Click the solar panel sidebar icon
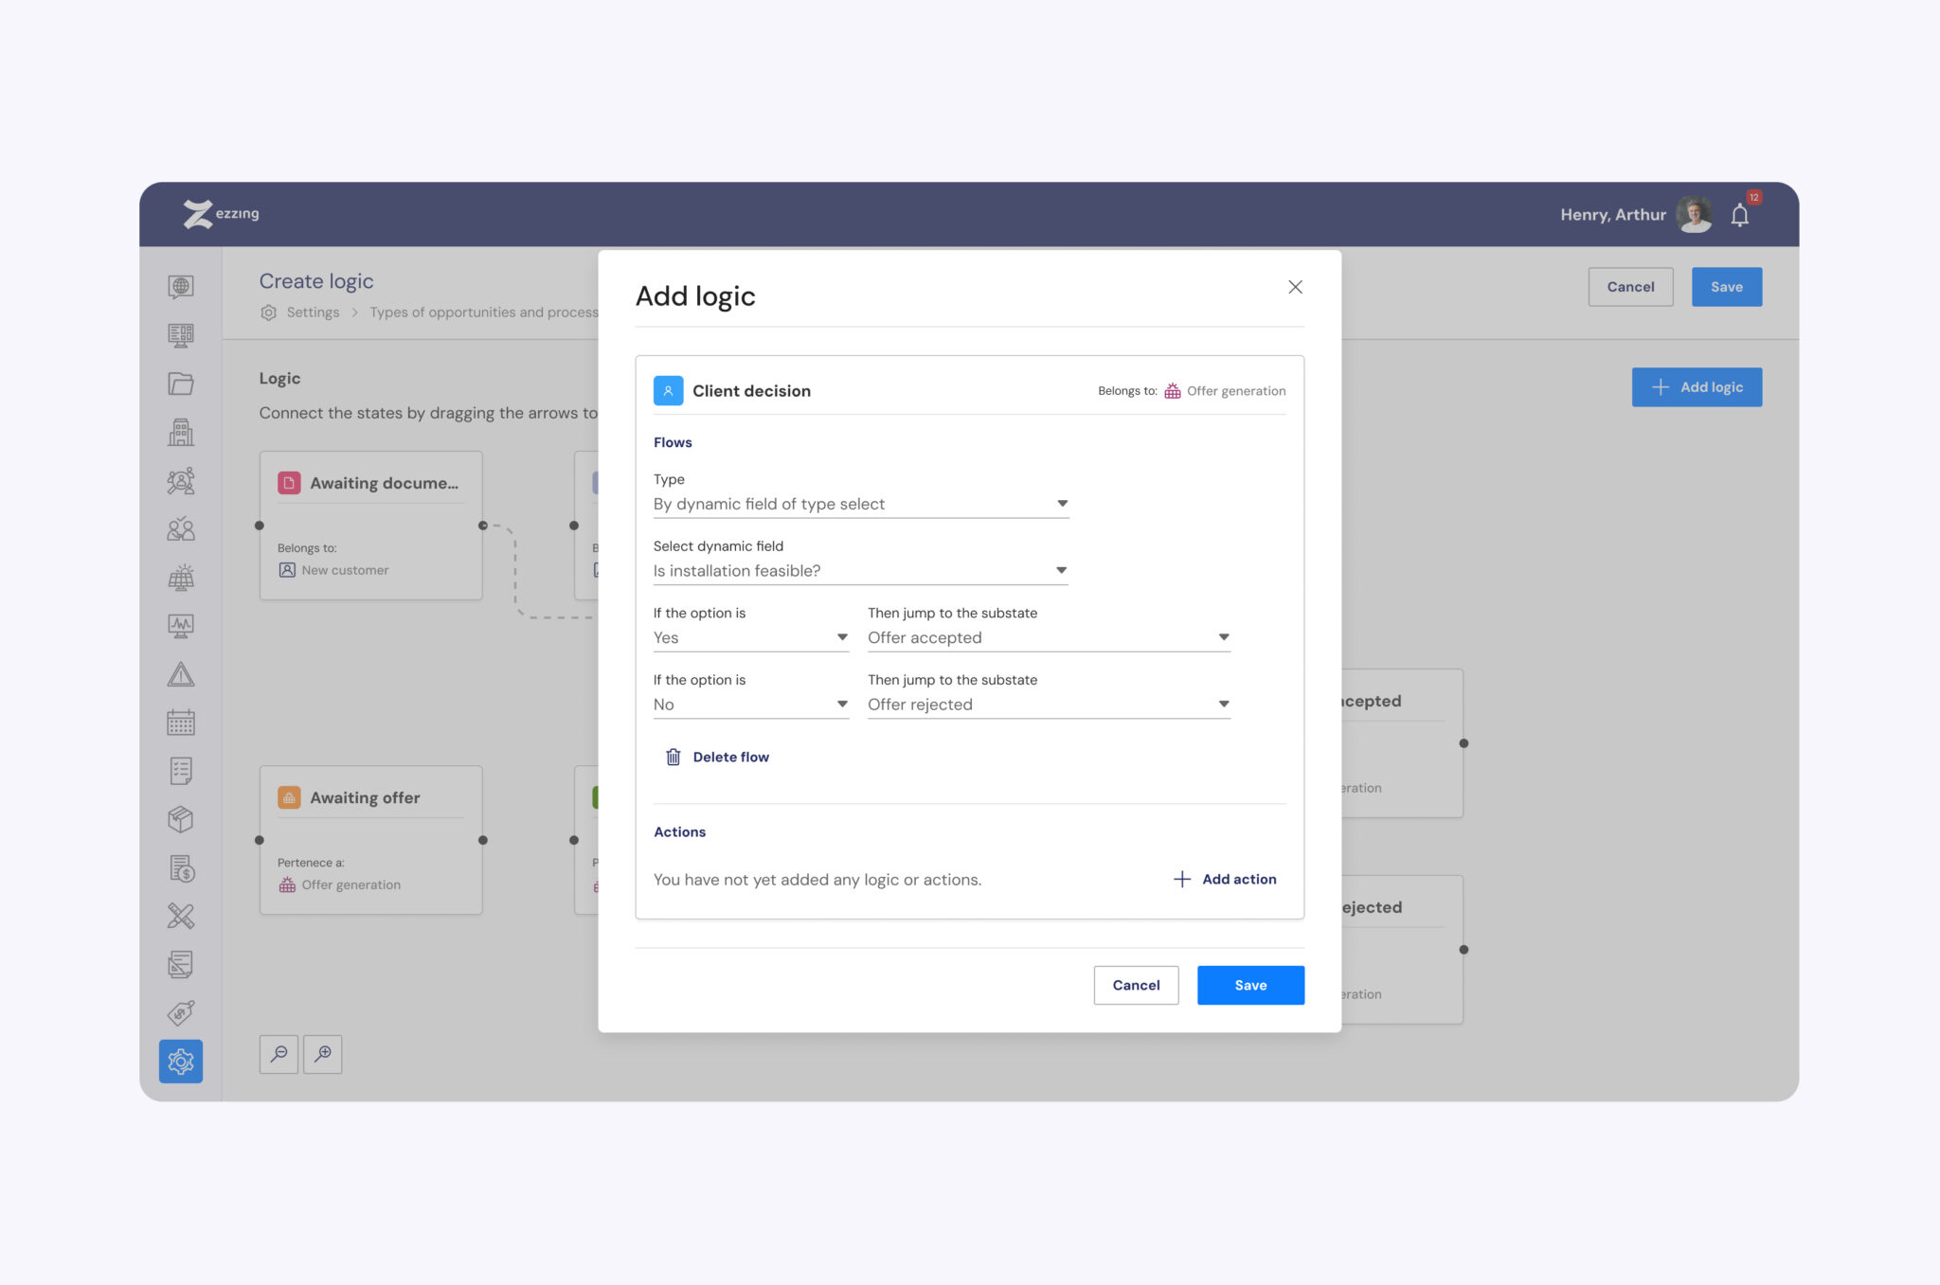Image resolution: width=1940 pixels, height=1285 pixels. point(181,577)
